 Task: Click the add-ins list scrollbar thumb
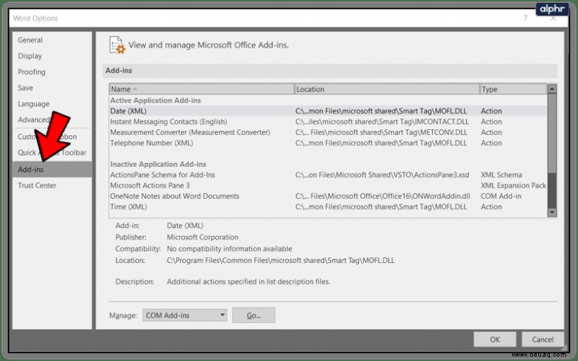pos(552,133)
